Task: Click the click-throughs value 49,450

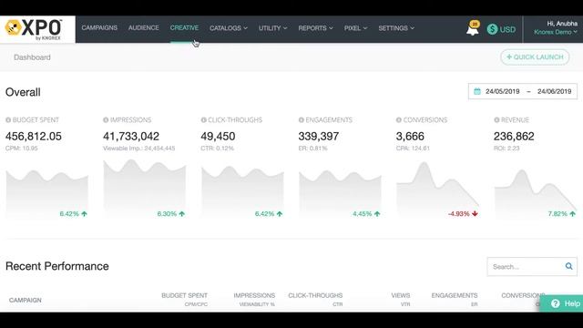Action: (218, 137)
